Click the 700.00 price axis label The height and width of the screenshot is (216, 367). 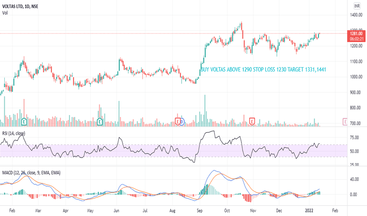click(355, 123)
